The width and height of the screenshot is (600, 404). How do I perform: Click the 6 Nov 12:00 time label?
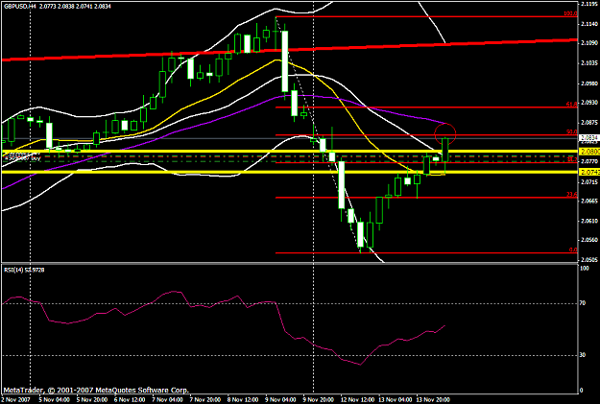coord(129,400)
